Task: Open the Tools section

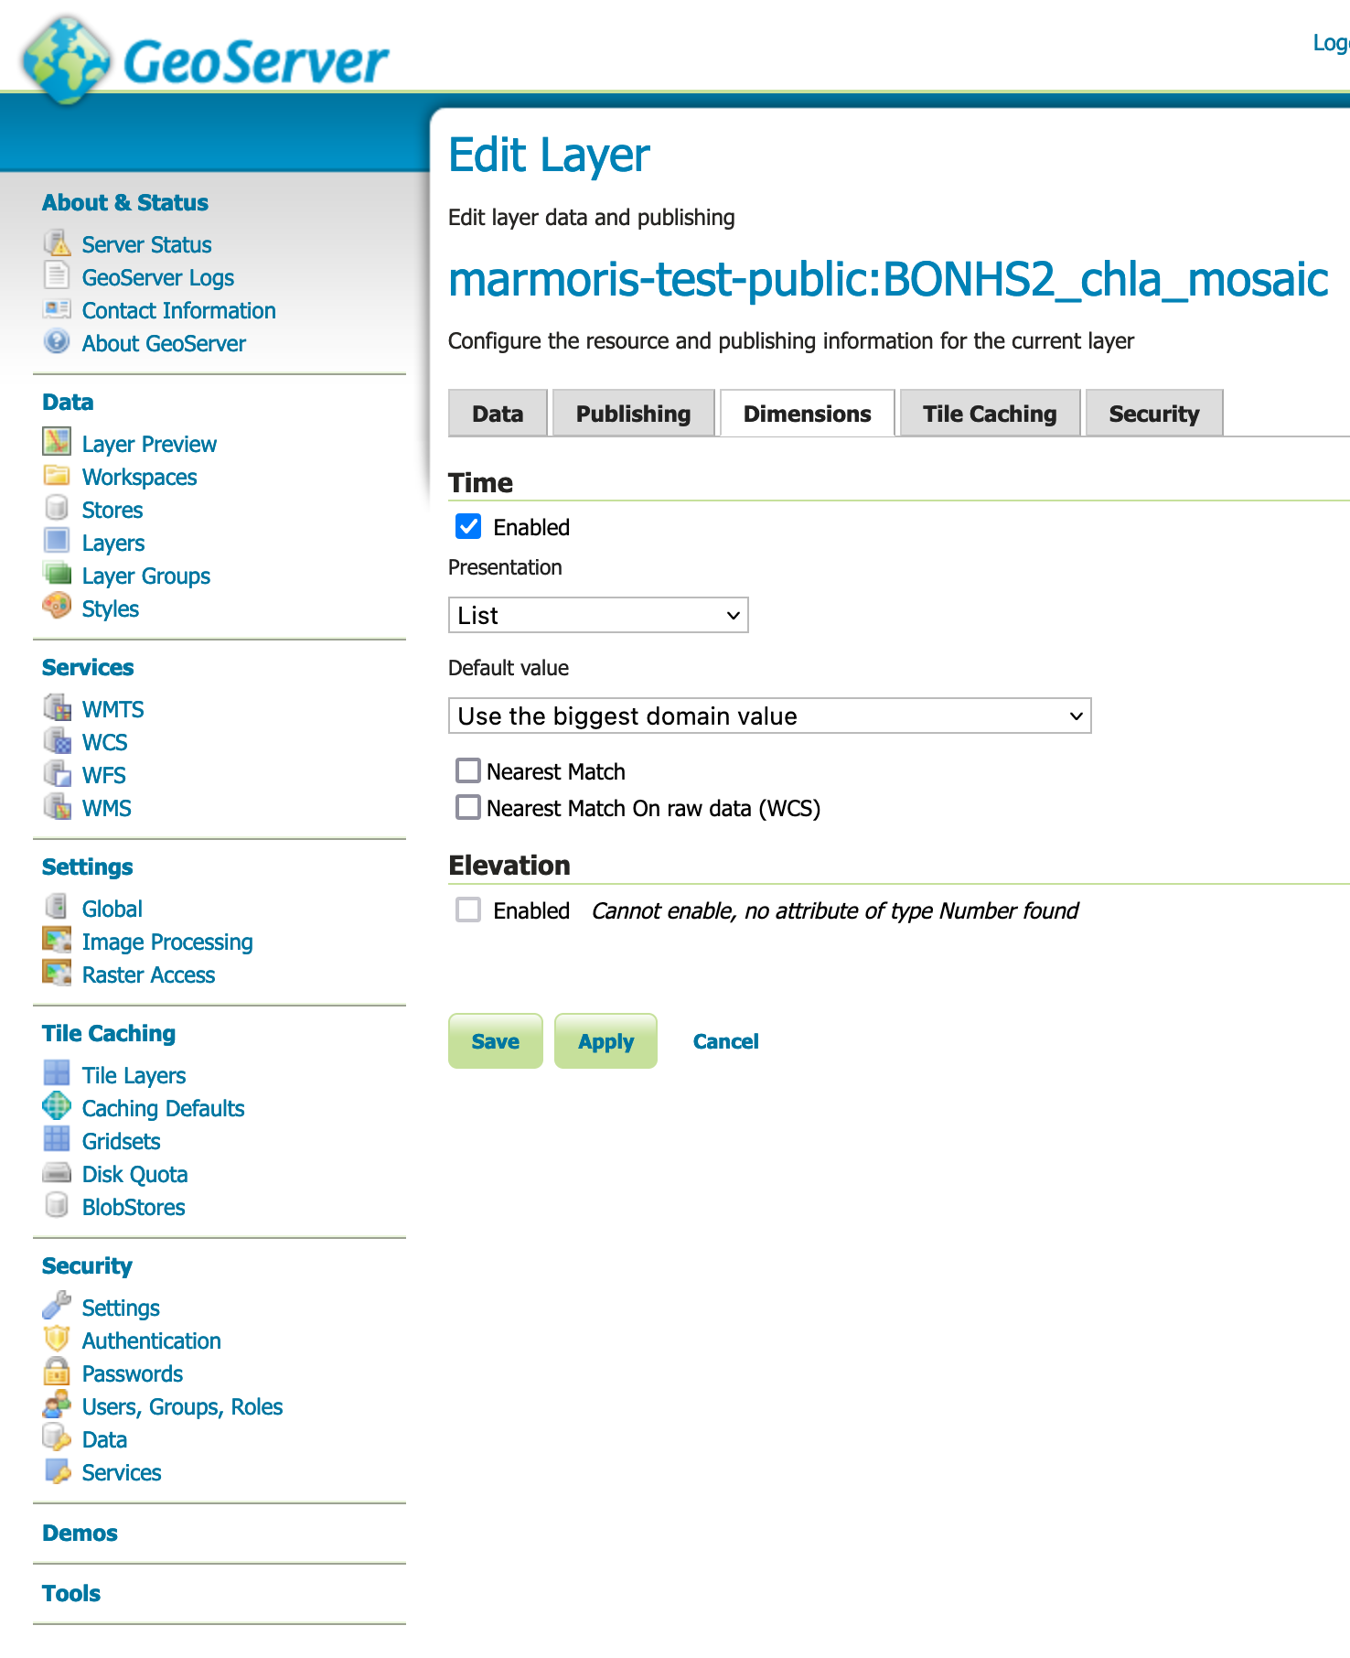Action: (x=71, y=1593)
